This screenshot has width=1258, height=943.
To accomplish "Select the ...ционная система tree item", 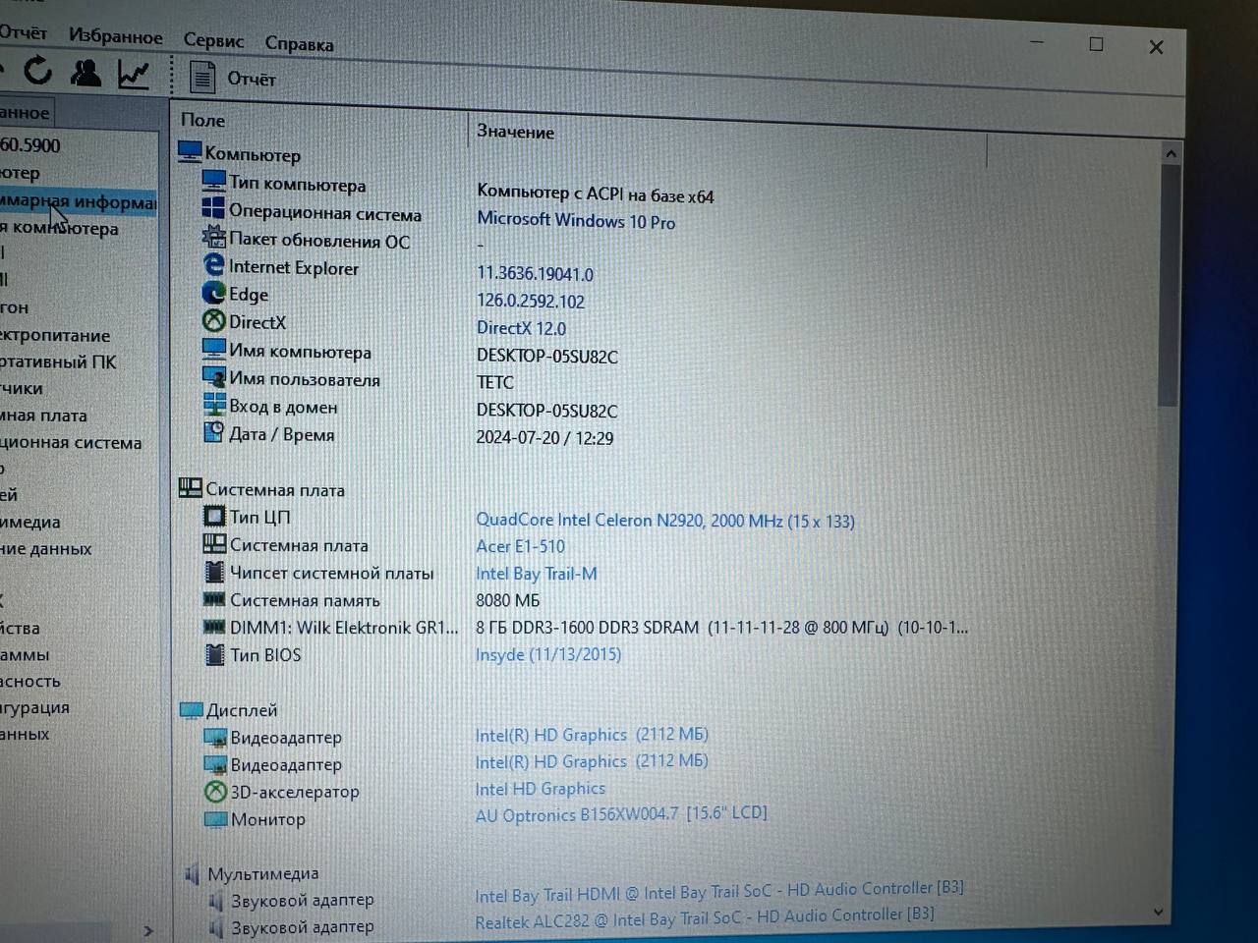I will coord(71,442).
